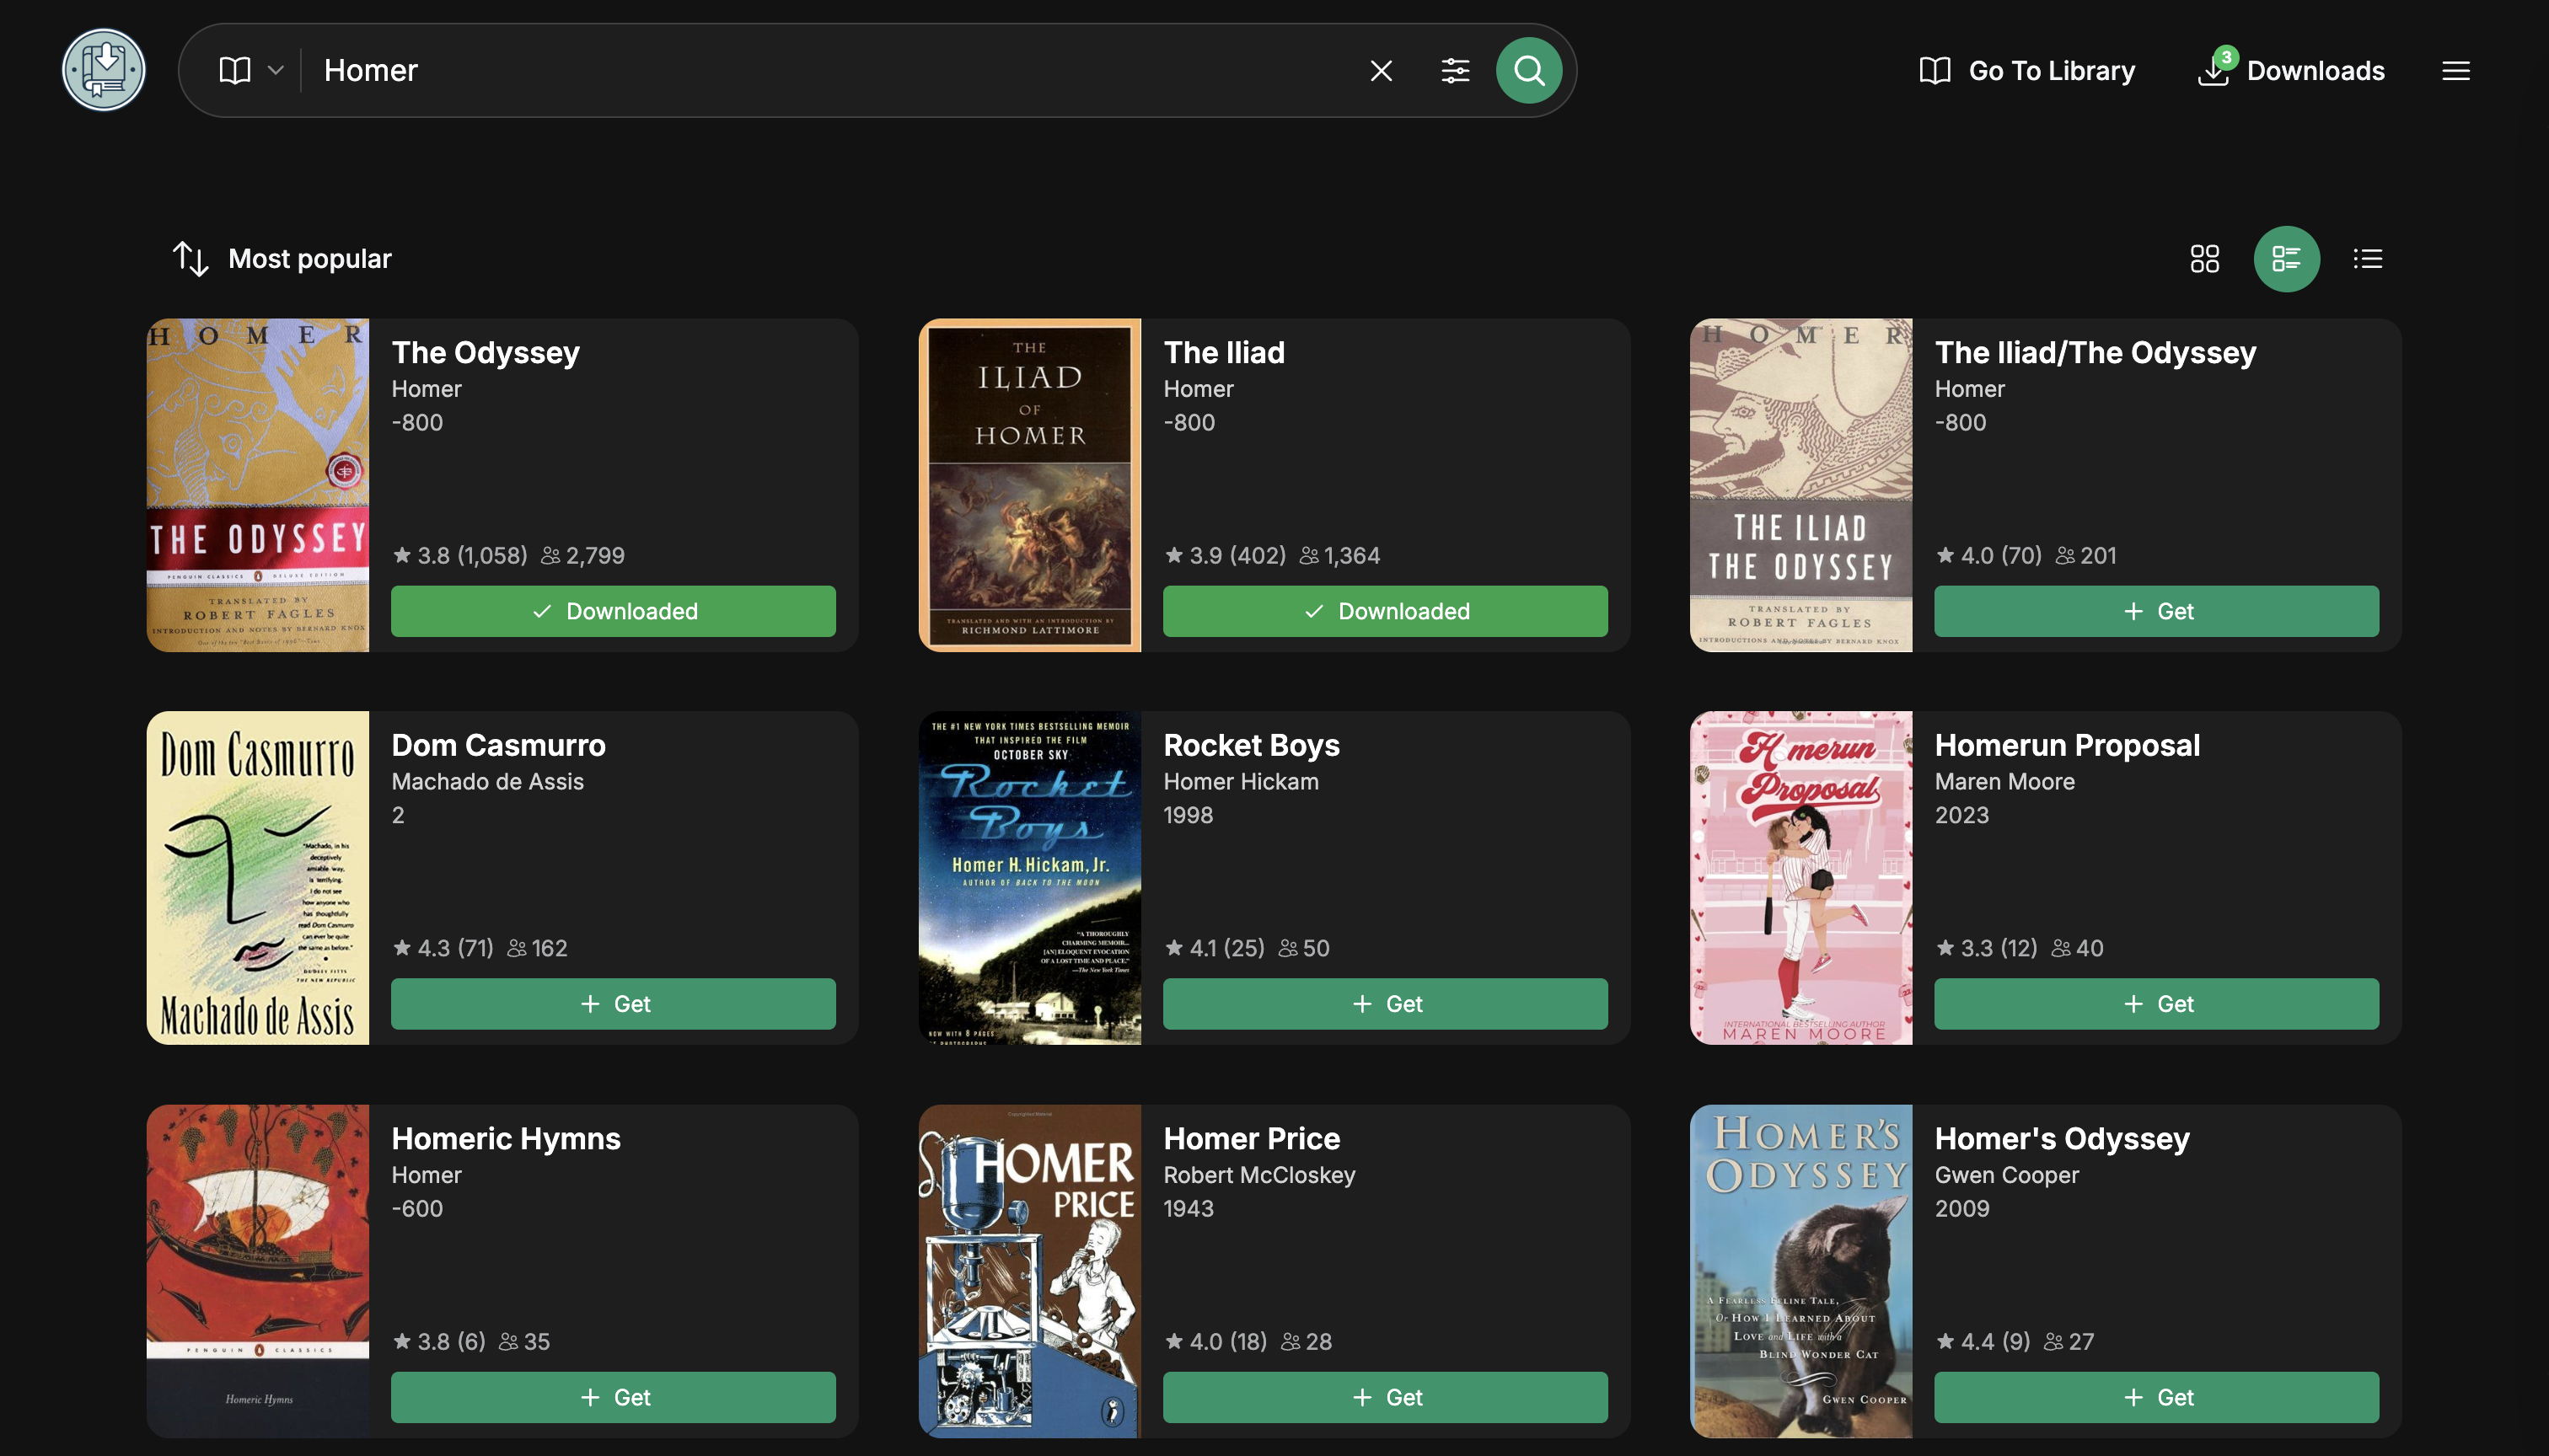Toggle sort direction arrows beside Most popular
2549x1456 pixels.
[190, 258]
